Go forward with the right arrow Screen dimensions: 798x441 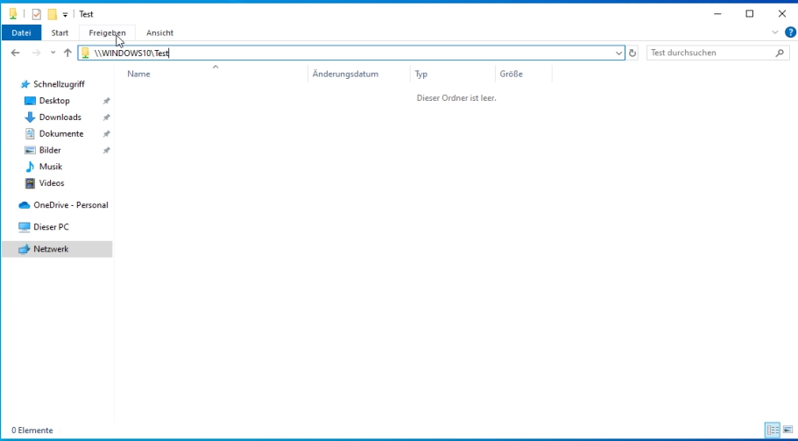[36, 53]
